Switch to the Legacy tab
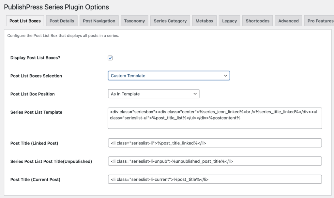Screen dimensions: 334x198 [229, 21]
